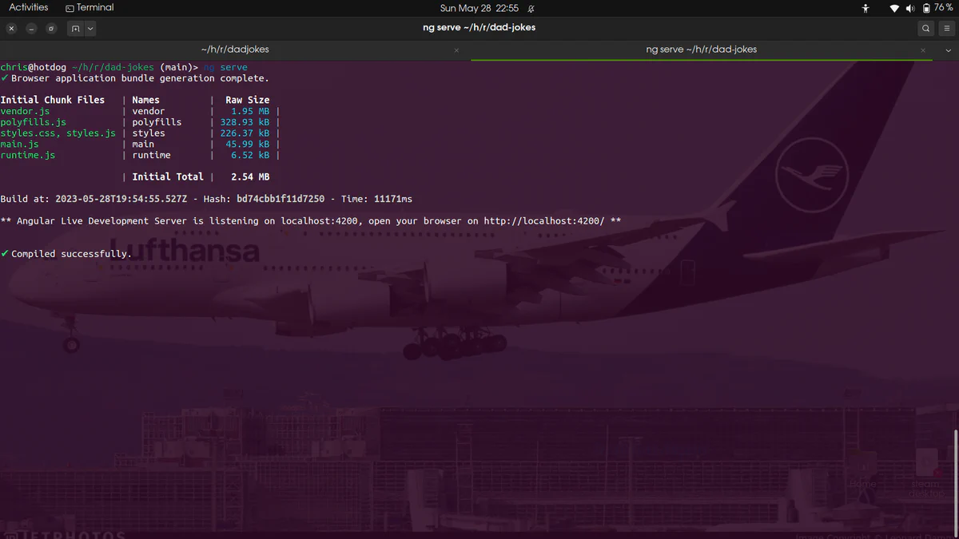Open the hamburger menu in terminal header
This screenshot has height=539, width=959.
(948, 28)
